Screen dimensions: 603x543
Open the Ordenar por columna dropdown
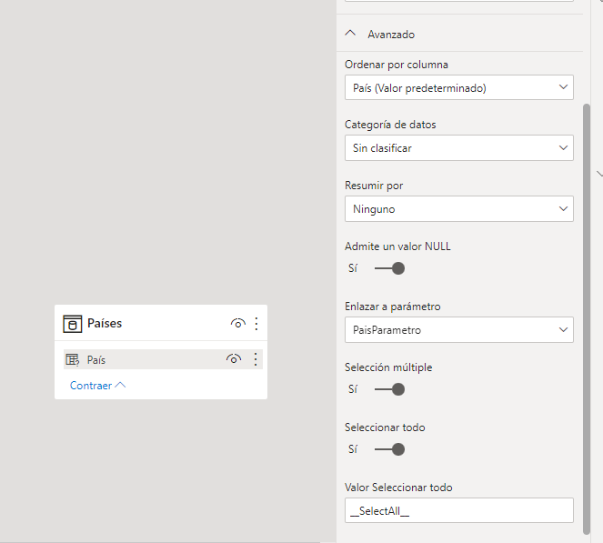[x=458, y=88]
